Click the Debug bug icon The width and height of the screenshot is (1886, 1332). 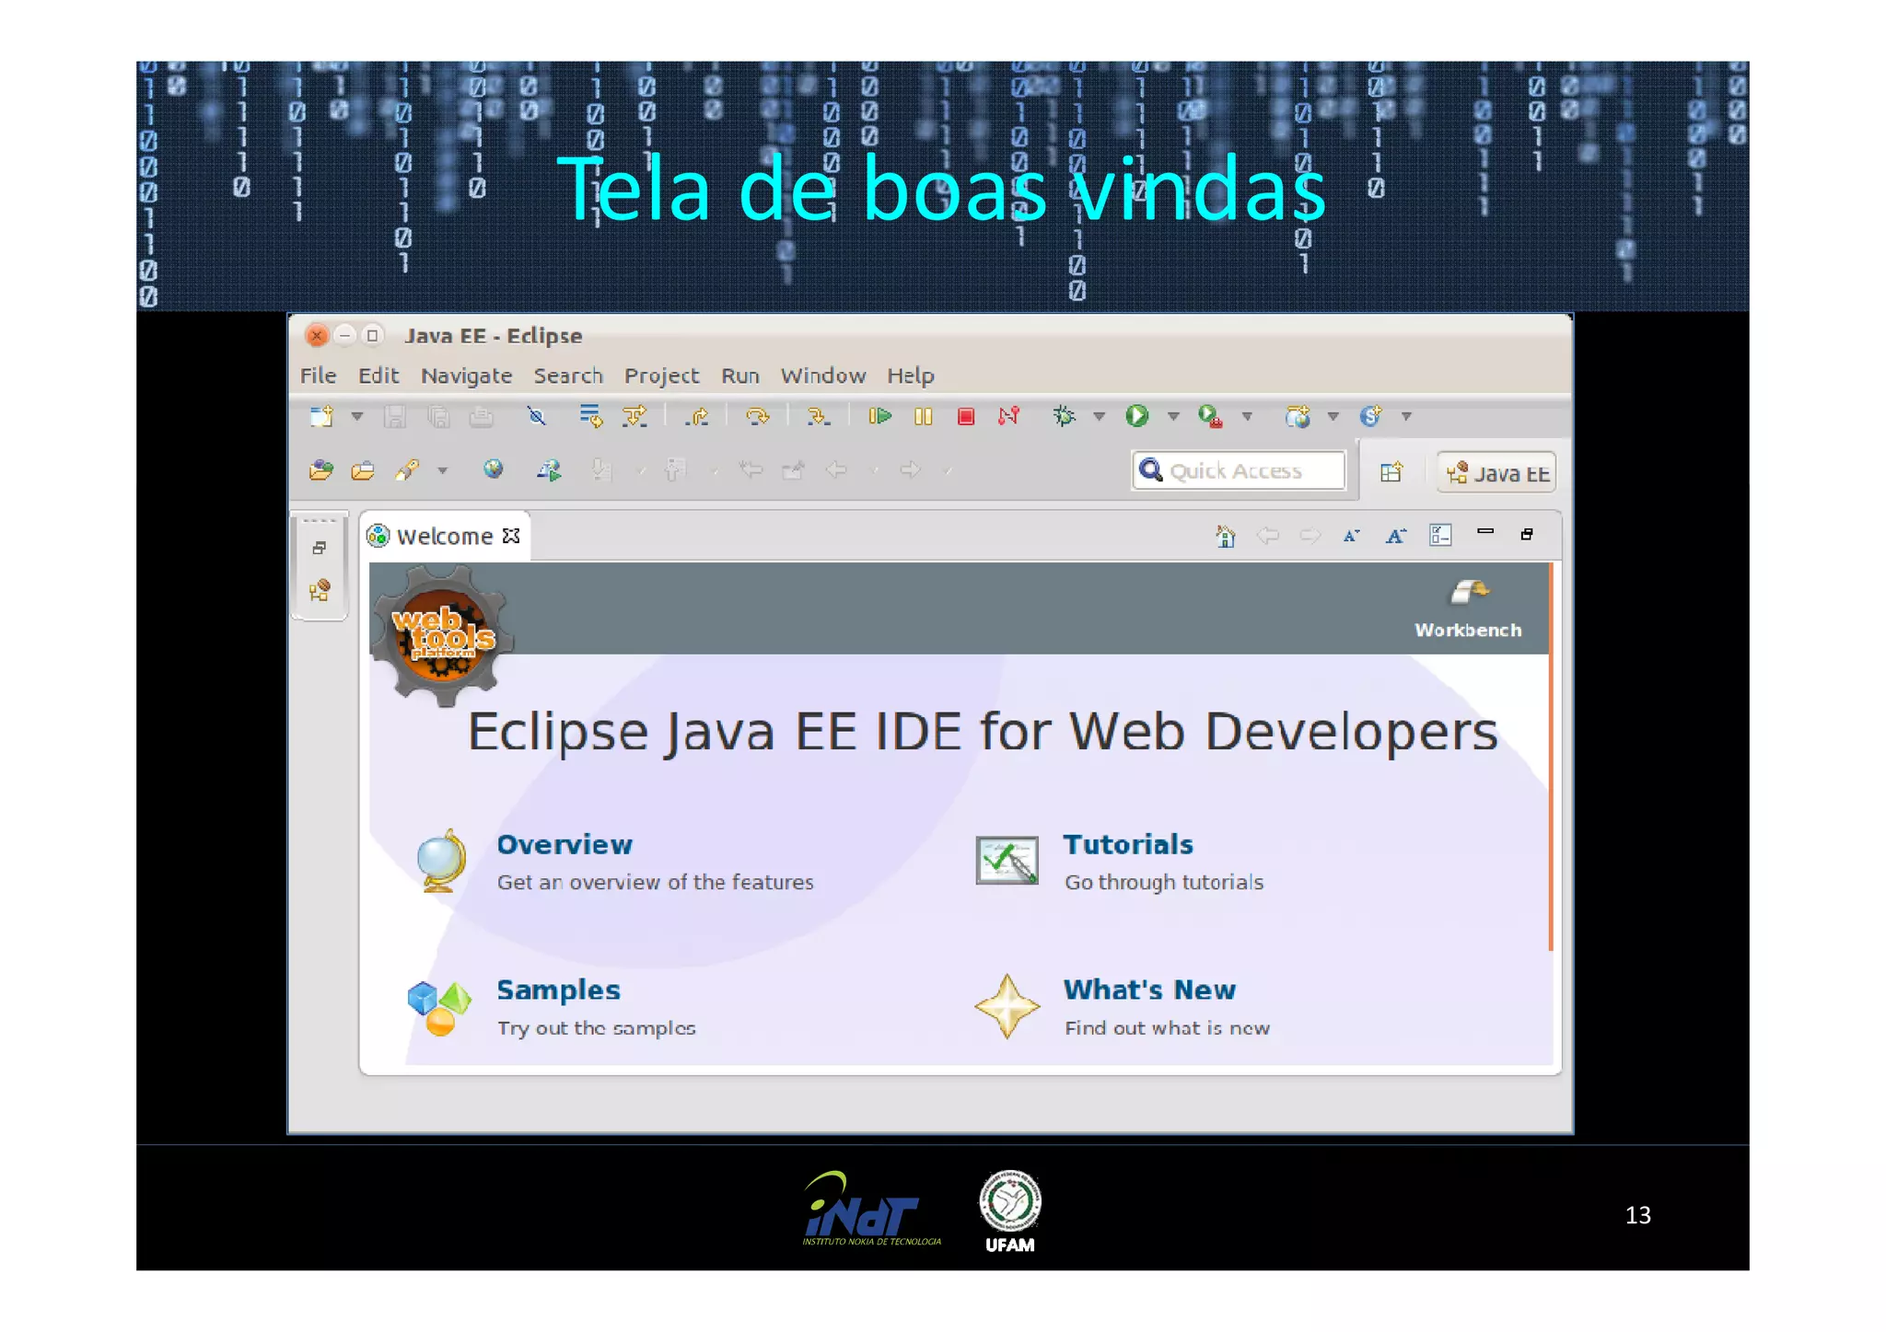(x=1064, y=416)
